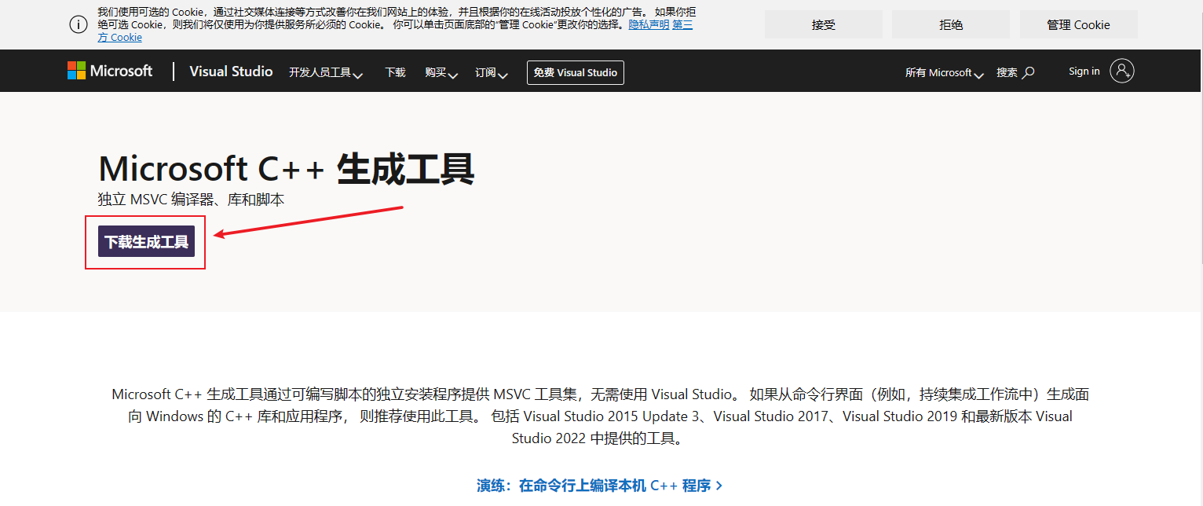Viewport: 1203px width, 506px height.
Task: Expand the 订阅 dropdown
Action: point(492,72)
